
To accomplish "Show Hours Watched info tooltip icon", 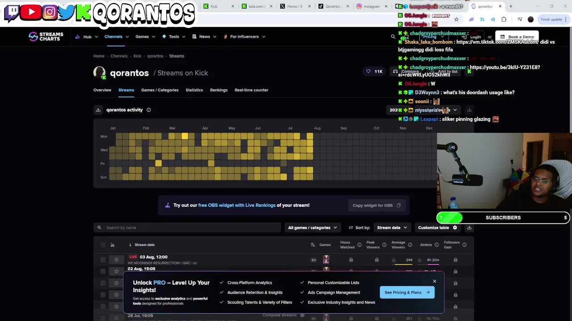I will pos(359,245).
